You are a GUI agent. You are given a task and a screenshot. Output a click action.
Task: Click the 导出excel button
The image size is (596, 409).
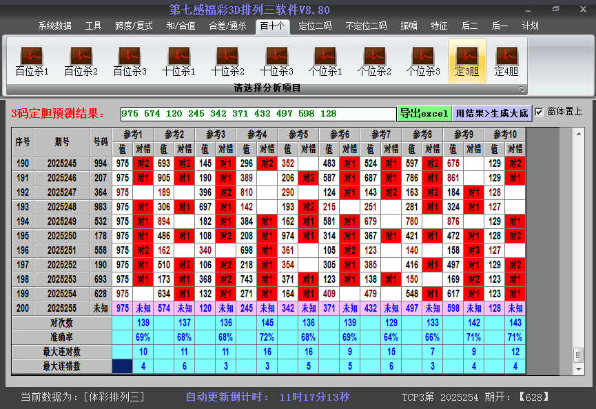tap(424, 113)
